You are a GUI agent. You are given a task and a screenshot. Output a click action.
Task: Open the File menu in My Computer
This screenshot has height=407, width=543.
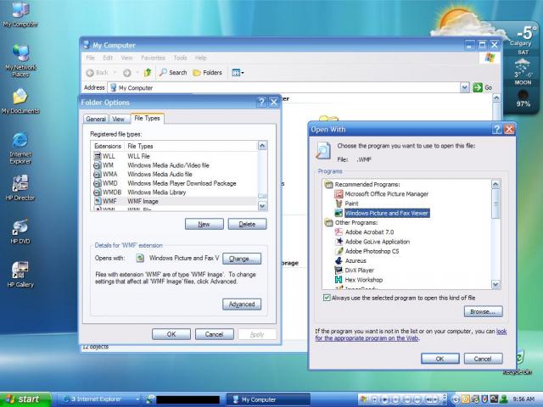pos(91,58)
